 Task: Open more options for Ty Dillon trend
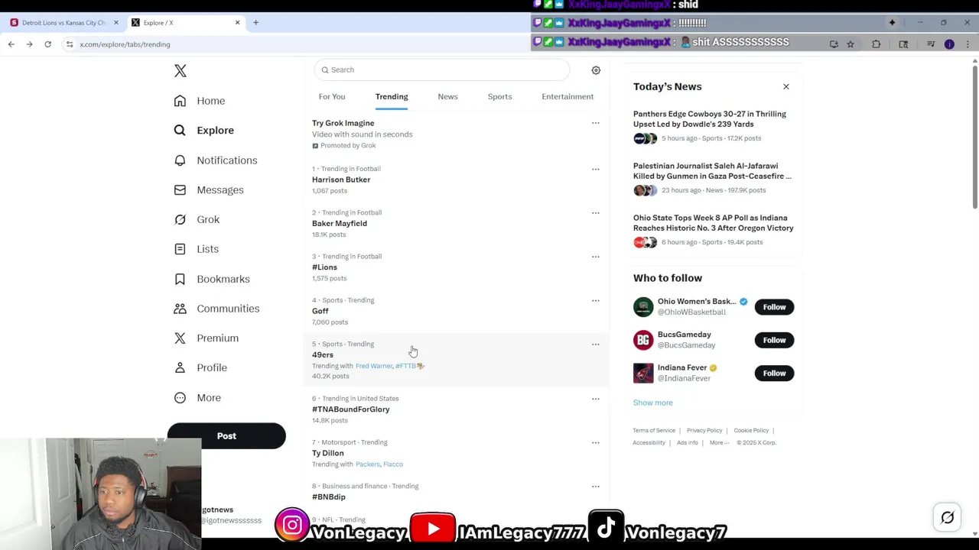[x=595, y=442]
